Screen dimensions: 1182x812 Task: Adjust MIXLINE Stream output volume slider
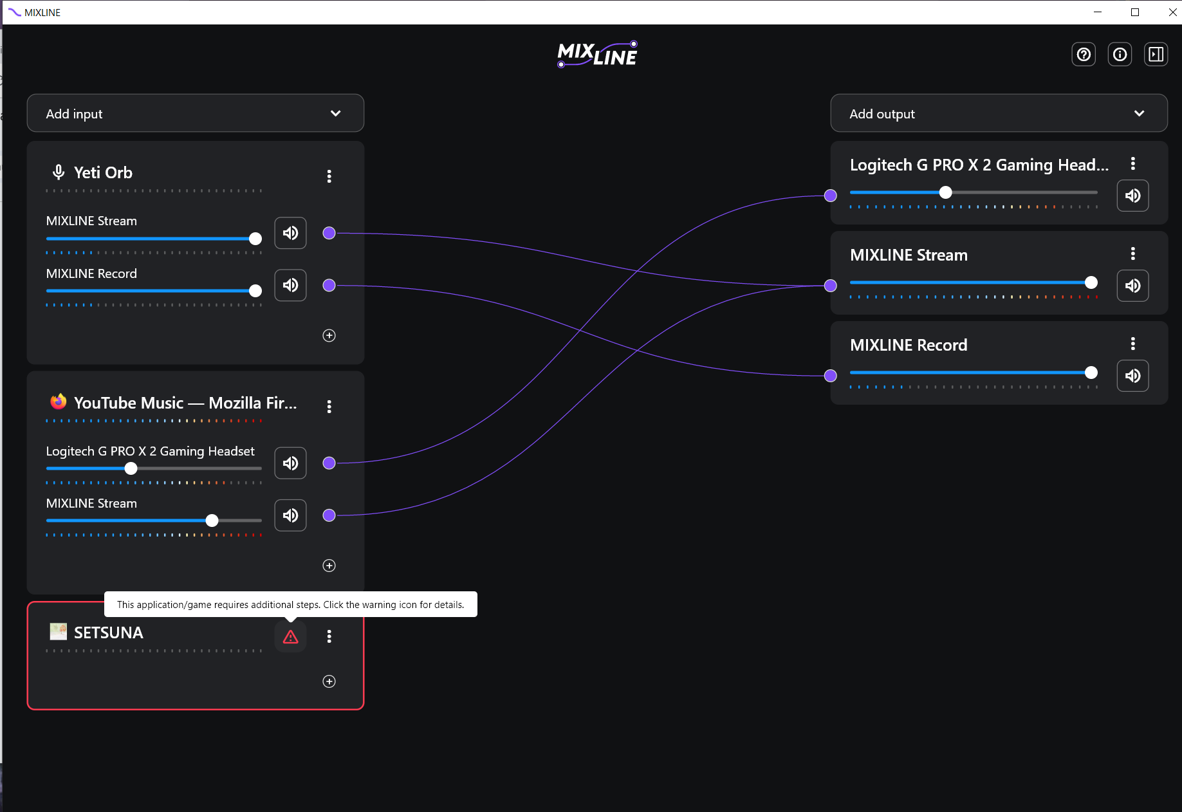click(974, 282)
